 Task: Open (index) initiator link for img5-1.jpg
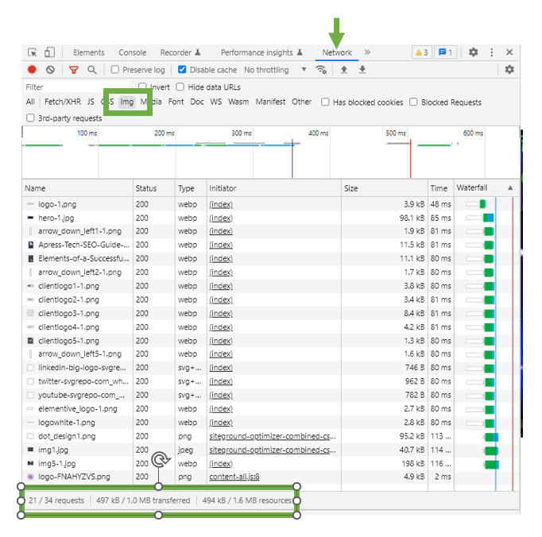point(221,464)
